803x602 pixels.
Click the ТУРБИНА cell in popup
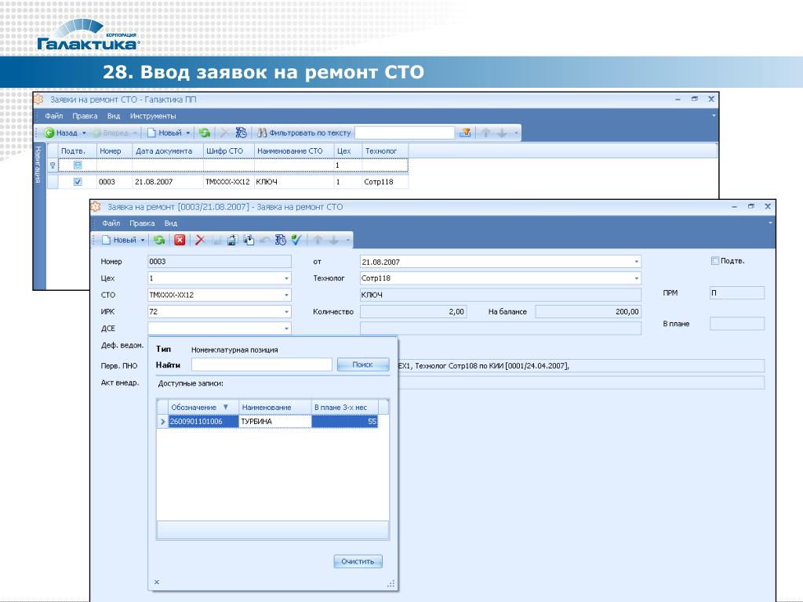(275, 422)
